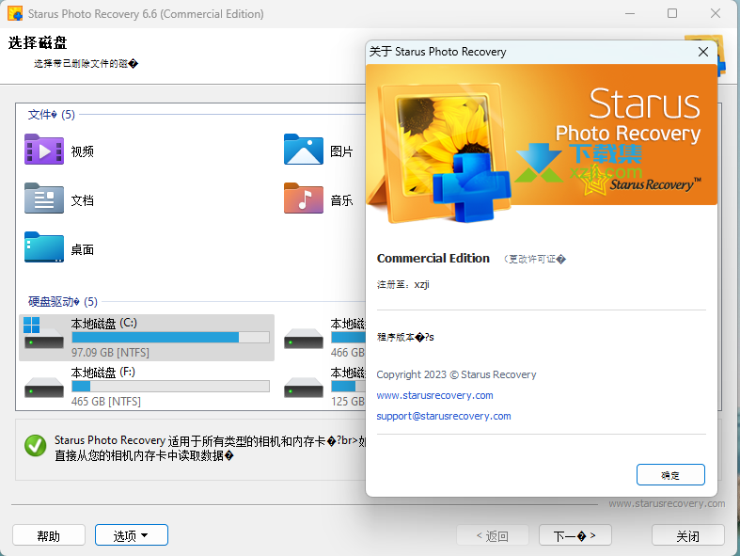Click support@starusrecovery.com email link
Image resolution: width=740 pixels, height=556 pixels.
point(444,416)
